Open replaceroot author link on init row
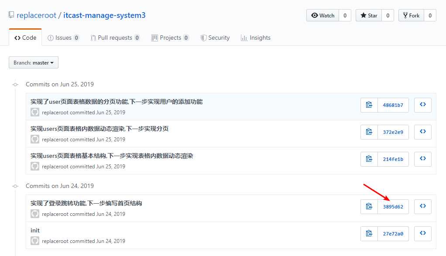 tap(55, 241)
